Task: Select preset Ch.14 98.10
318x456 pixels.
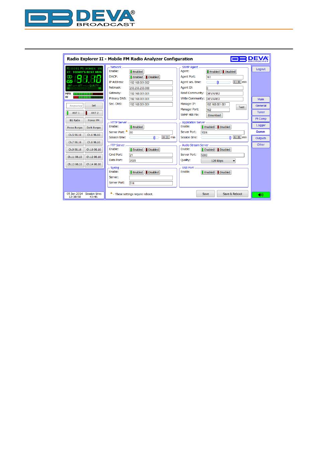Action: (94, 164)
